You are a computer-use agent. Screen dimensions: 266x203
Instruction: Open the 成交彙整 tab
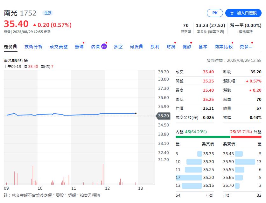[x=59, y=47]
